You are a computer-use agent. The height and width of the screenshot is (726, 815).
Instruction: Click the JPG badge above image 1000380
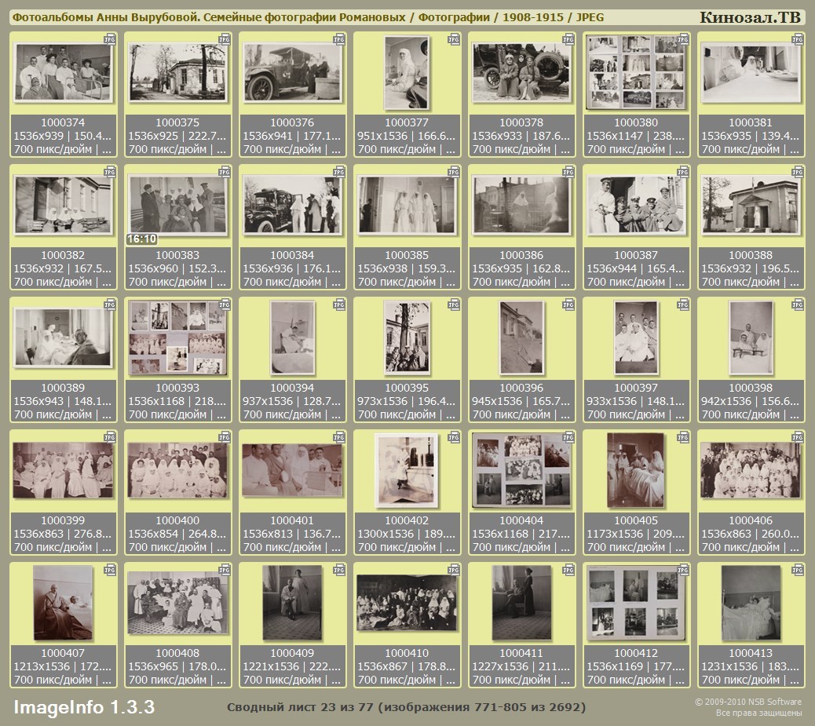click(x=683, y=39)
